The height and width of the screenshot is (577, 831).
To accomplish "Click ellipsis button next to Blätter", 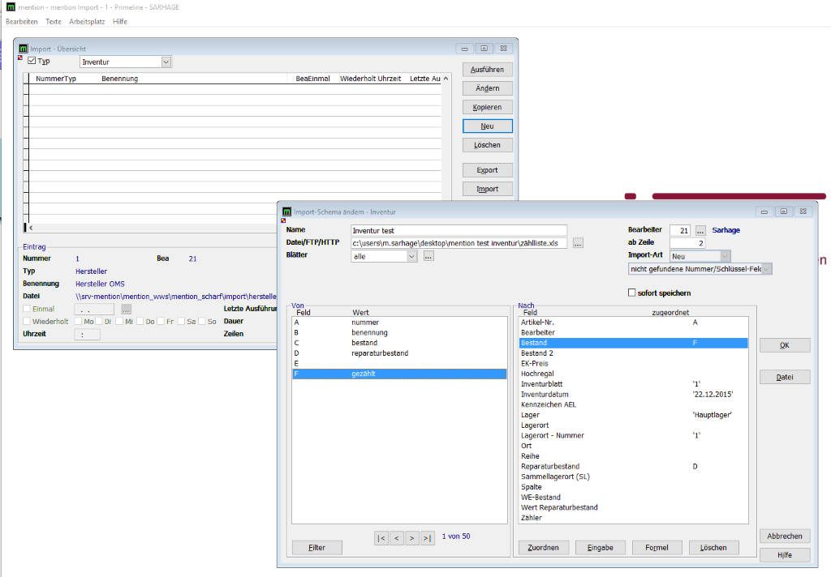I will coord(428,256).
